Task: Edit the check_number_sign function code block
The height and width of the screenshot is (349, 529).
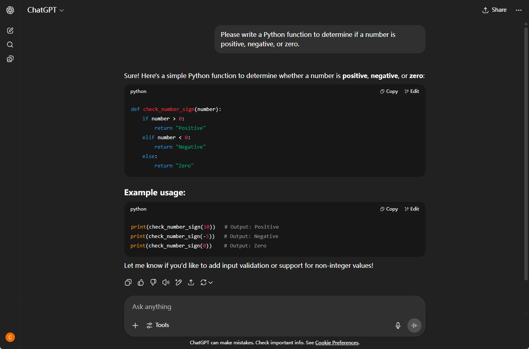Action: pos(412,91)
